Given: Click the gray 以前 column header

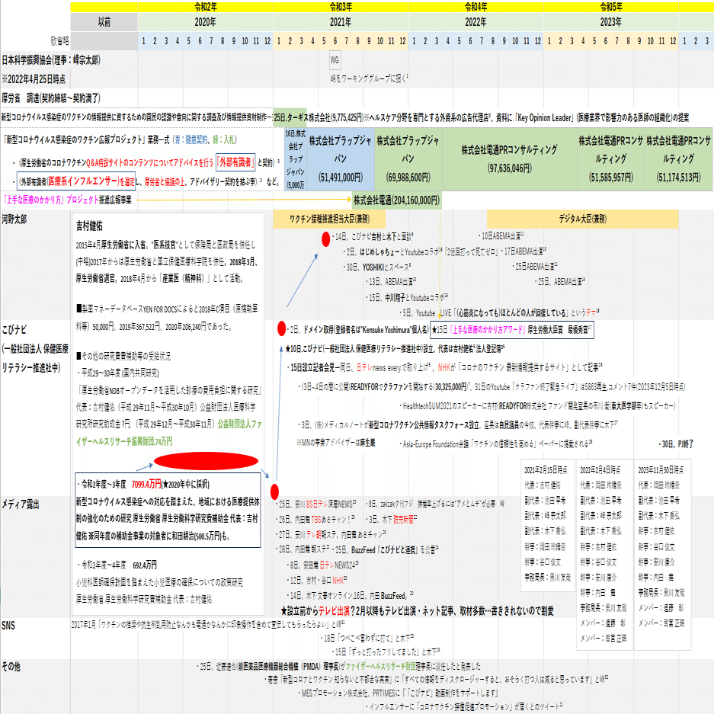Looking at the screenshot, I should point(104,22).
